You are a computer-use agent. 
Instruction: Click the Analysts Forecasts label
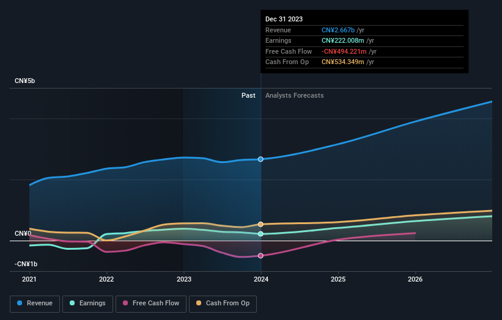(295, 96)
